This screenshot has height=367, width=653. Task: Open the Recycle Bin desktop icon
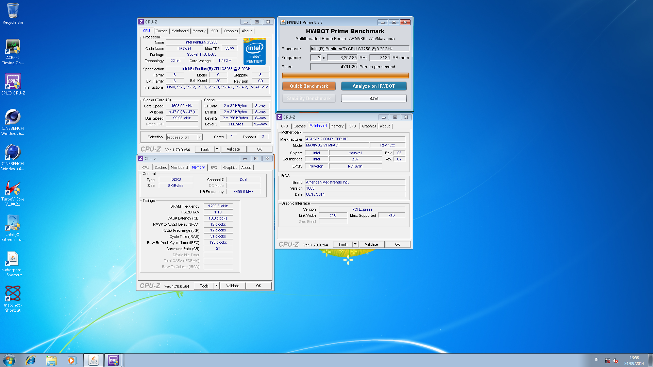[x=13, y=14]
